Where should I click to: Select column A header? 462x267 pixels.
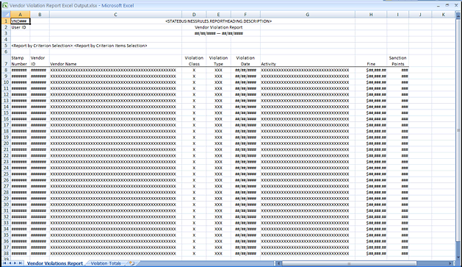[20, 15]
